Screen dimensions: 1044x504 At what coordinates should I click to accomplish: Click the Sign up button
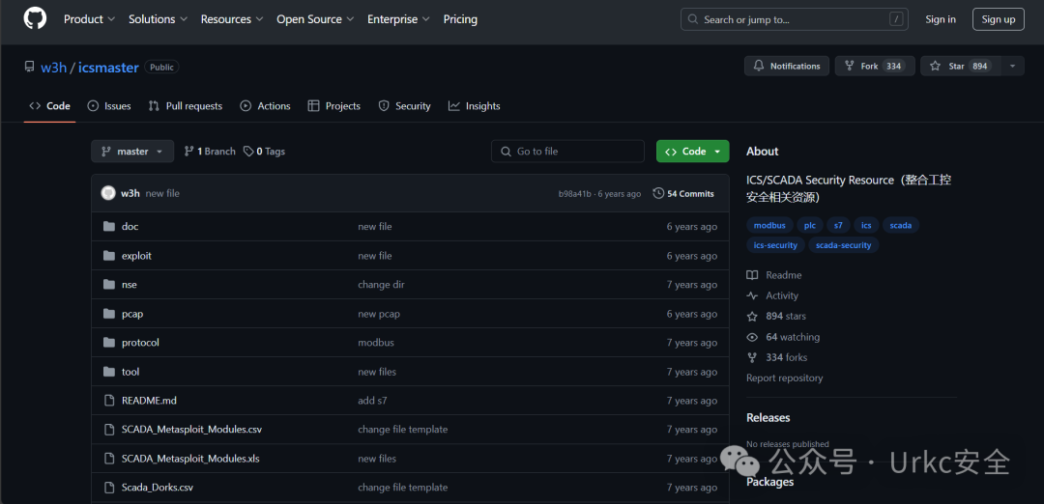998,19
